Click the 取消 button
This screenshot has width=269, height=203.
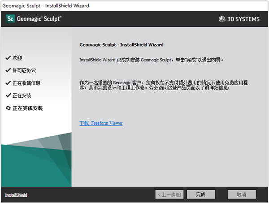pos(242,195)
